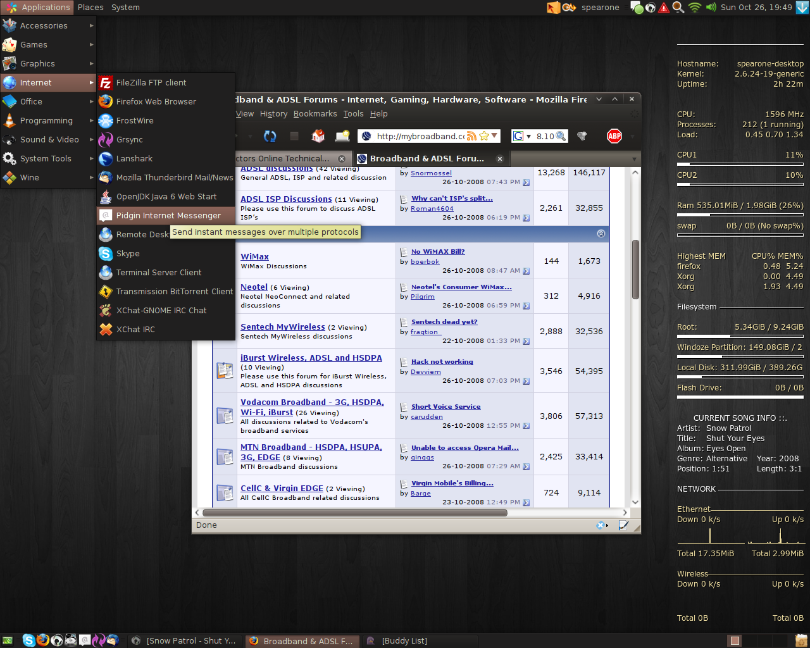Collapse the forum category with the arrow button
The width and height of the screenshot is (810, 648).
[601, 234]
